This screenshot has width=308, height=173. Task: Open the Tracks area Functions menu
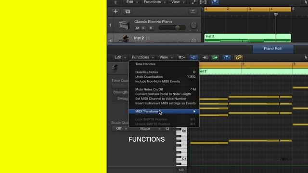[x=154, y=2]
